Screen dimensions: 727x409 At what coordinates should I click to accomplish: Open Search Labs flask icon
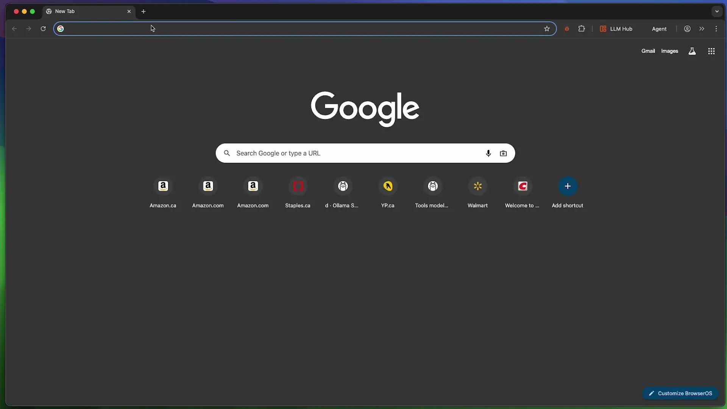pos(692,51)
